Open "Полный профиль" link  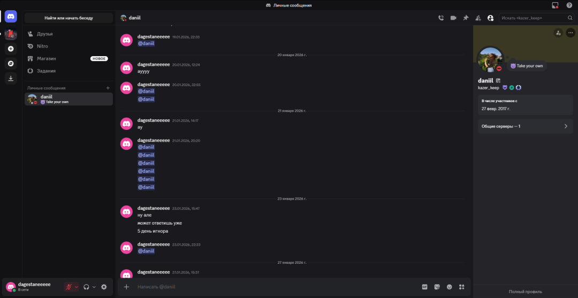pos(525,292)
